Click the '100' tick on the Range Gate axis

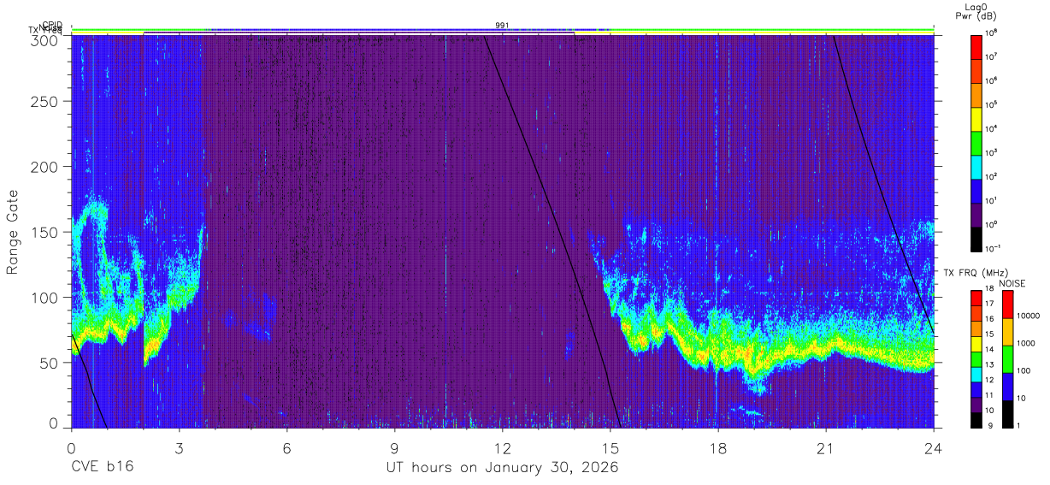pos(45,297)
